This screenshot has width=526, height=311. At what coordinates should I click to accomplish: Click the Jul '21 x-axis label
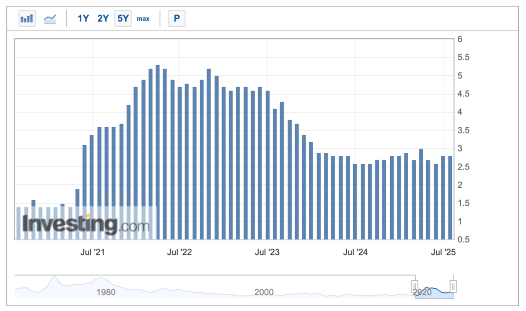coord(91,253)
